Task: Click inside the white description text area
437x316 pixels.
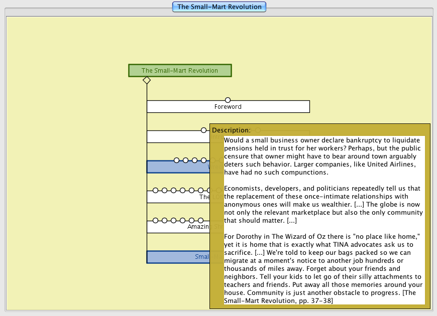Action: coord(324,221)
